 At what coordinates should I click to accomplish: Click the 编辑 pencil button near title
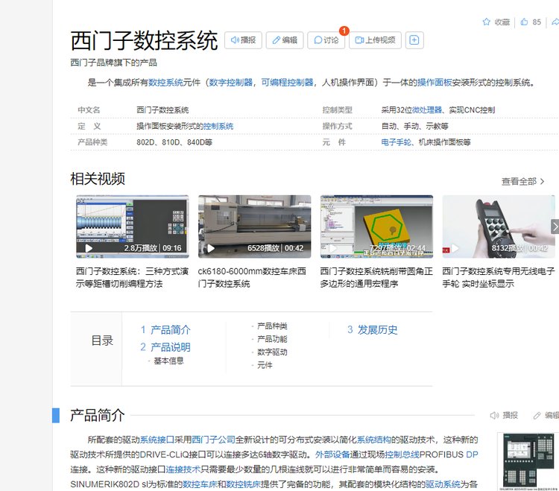[x=284, y=40]
